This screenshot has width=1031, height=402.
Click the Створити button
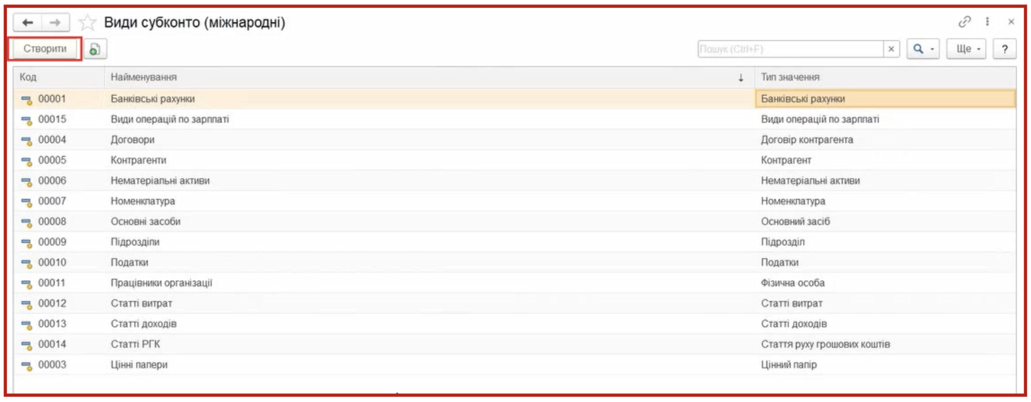[x=45, y=49]
